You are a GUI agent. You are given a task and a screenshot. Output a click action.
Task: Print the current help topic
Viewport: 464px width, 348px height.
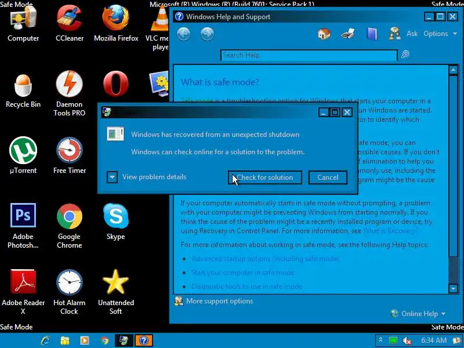pyautogui.click(x=348, y=34)
